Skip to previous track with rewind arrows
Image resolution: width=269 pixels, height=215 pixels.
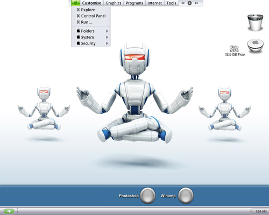point(183,3)
